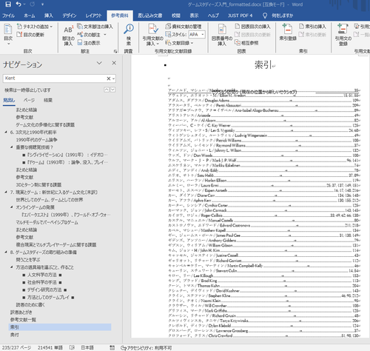Jump to 奥付 heading

(15, 335)
